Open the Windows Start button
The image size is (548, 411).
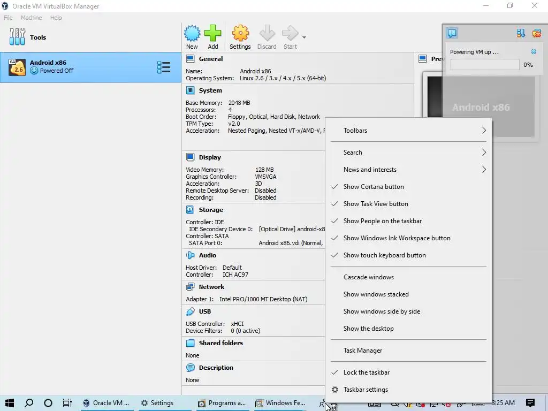coord(10,403)
